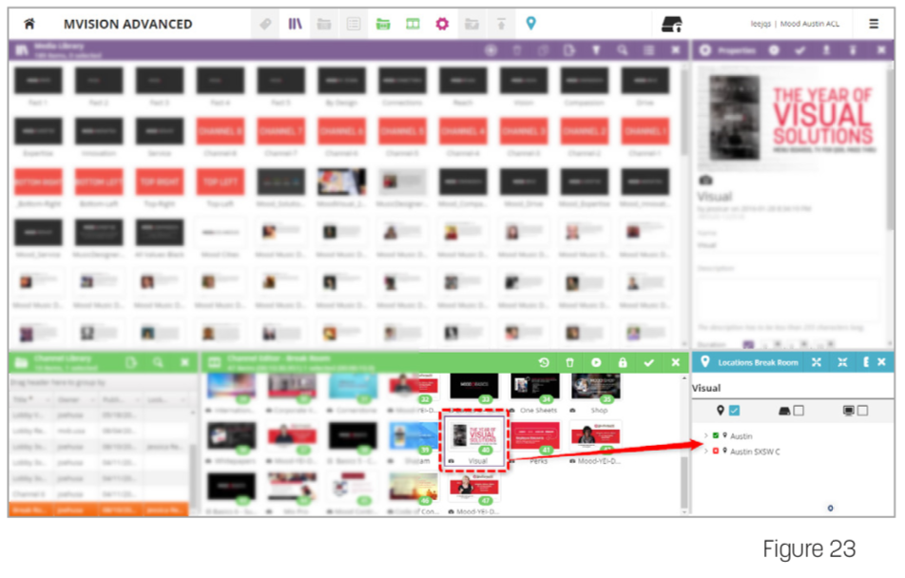The width and height of the screenshot is (905, 578).
Task: Click the Media Library export page icon
Action: (569, 50)
